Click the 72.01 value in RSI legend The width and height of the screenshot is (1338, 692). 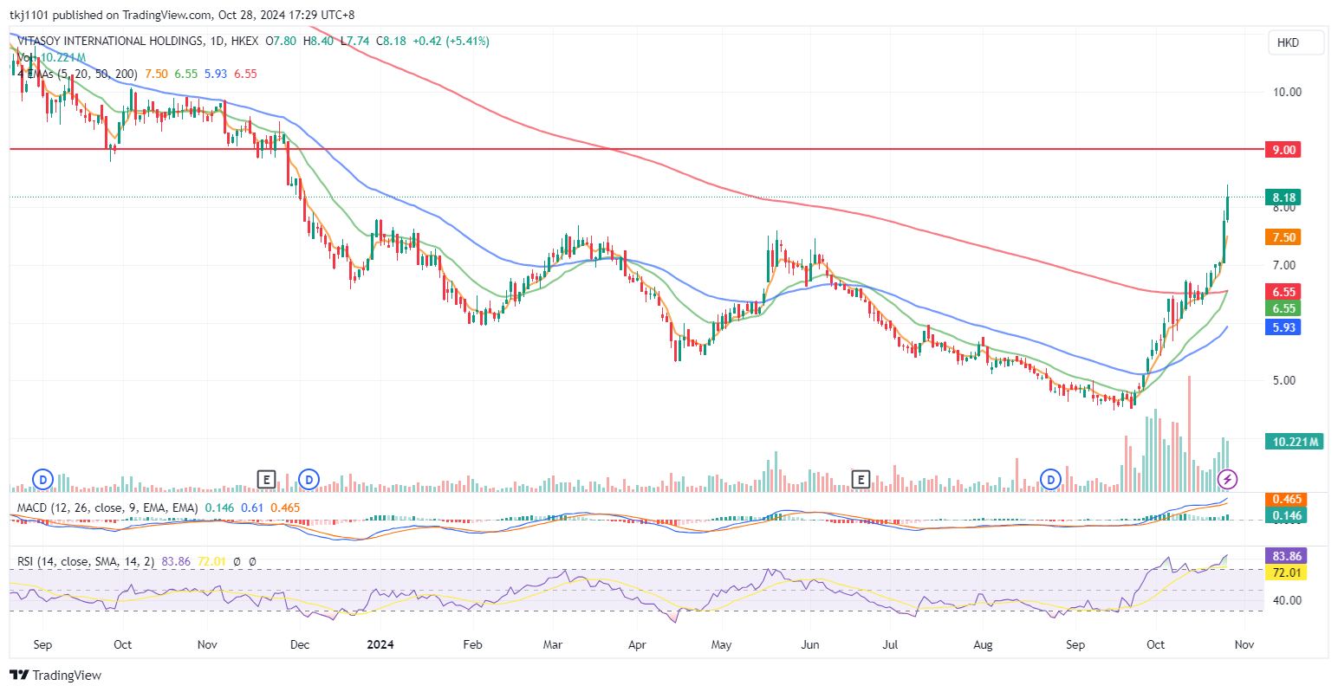213,561
